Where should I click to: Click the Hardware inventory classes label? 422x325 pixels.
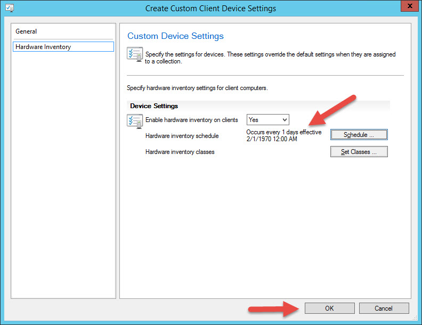pos(180,152)
